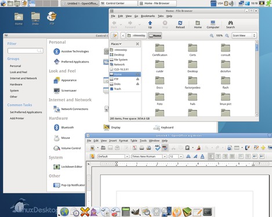Viewport: 272px width, 217px height.
Task: Zoom in in File Browser
Action: (227, 35)
